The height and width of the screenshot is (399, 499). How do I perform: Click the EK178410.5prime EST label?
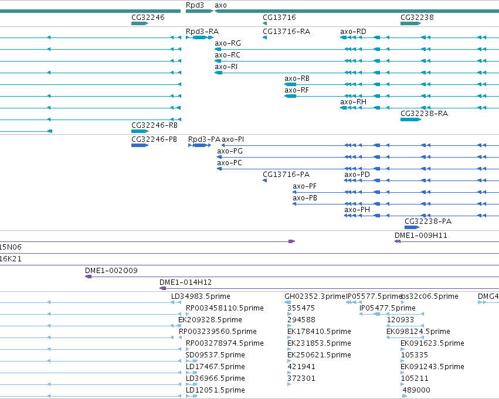[x=319, y=332]
